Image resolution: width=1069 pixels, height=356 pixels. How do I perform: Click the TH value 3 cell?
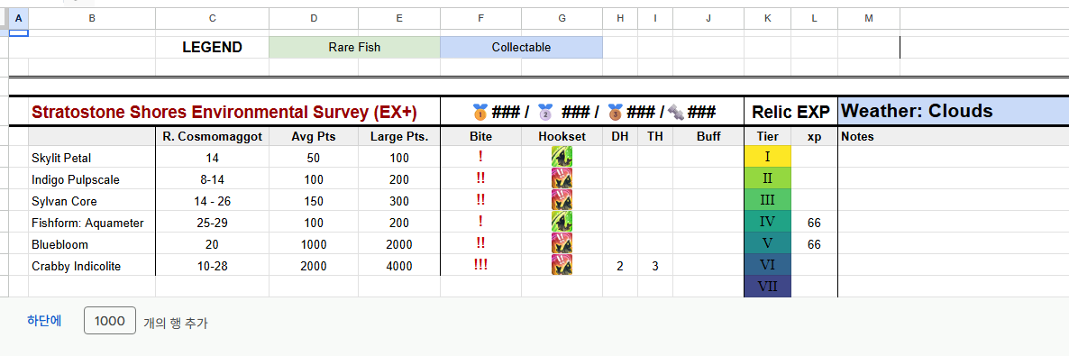tap(655, 266)
